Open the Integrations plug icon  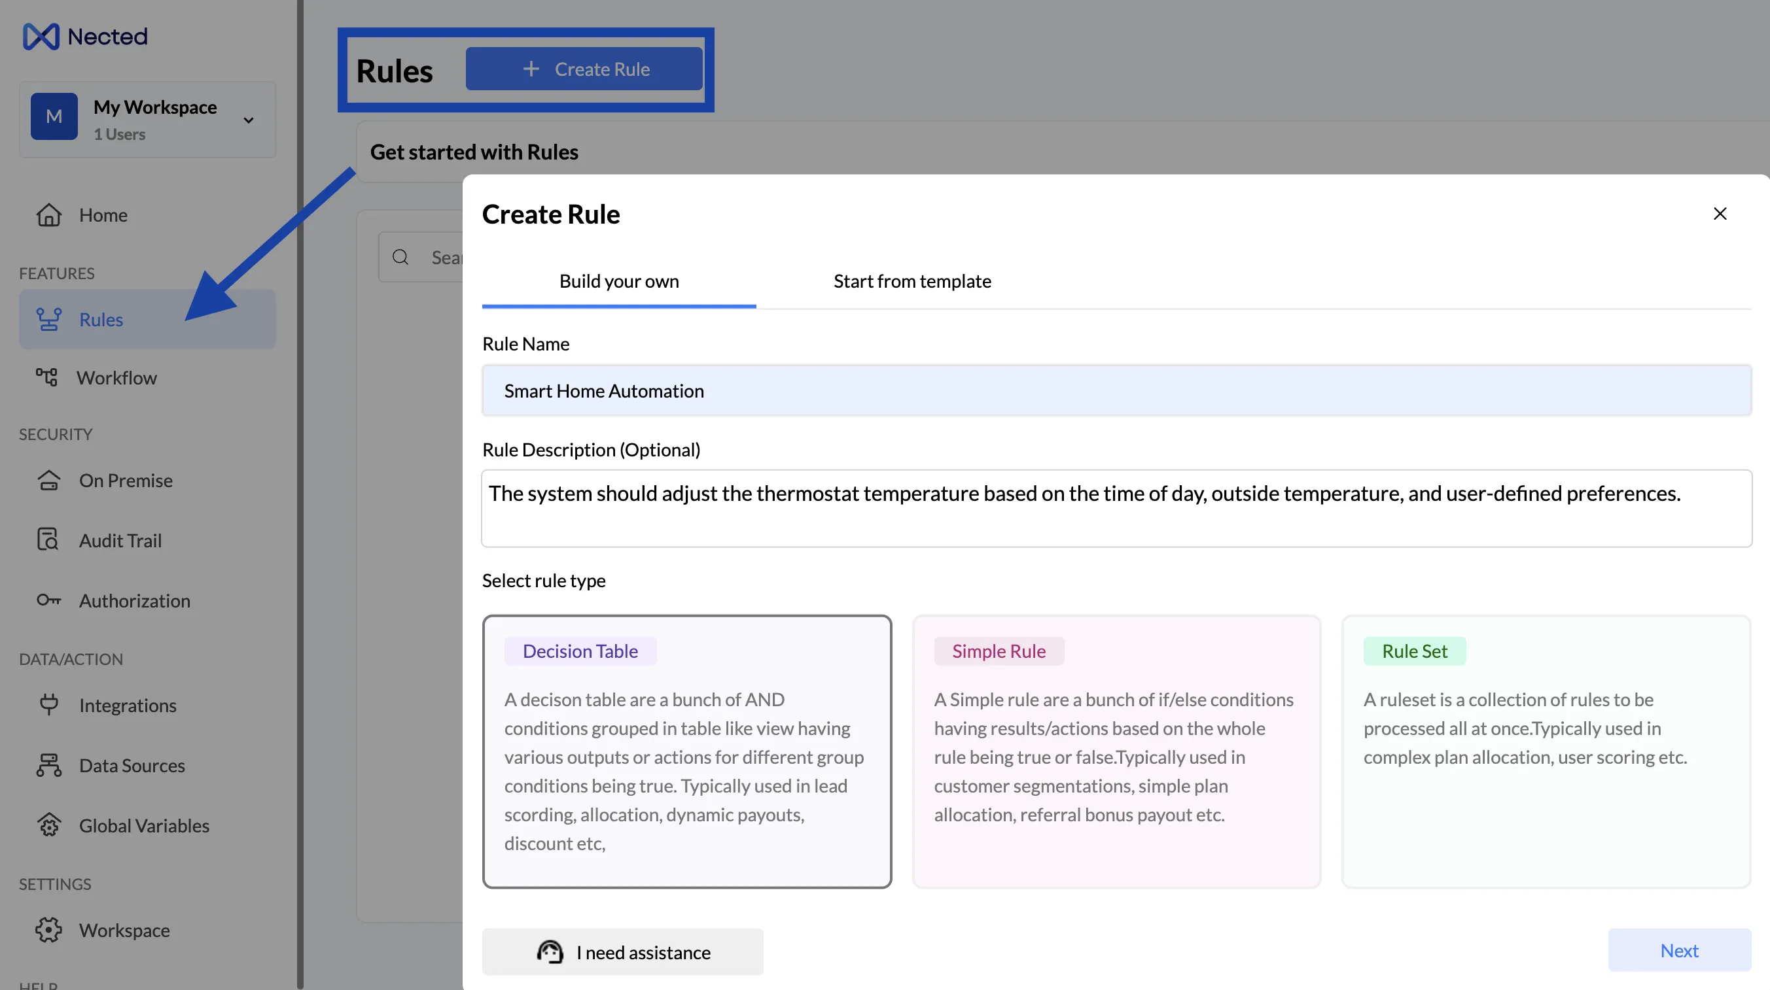(48, 704)
